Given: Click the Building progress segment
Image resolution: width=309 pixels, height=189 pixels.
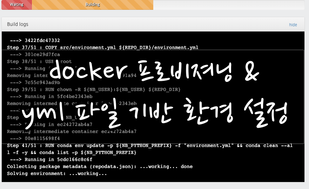Looking at the screenshot, I should [93, 5].
